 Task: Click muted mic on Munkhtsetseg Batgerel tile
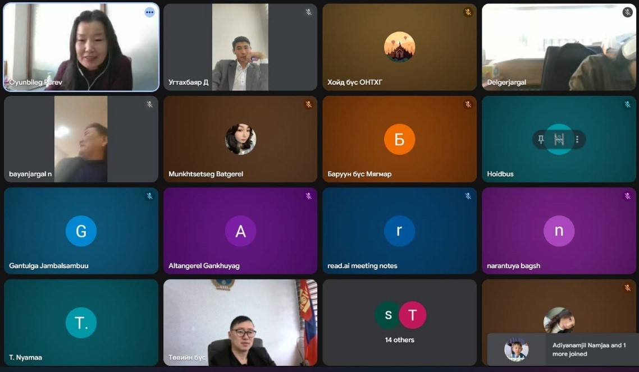pyautogui.click(x=309, y=104)
